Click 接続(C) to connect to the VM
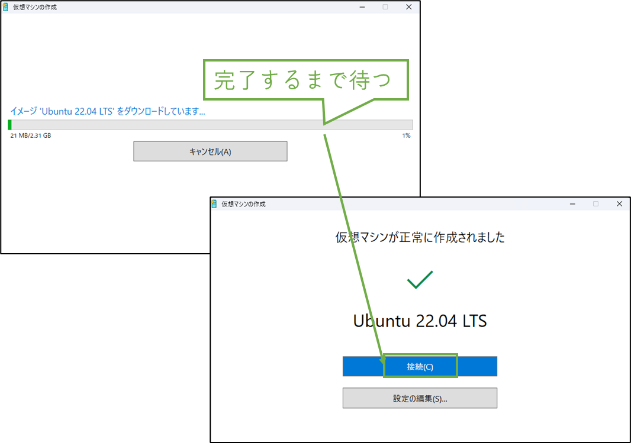The height and width of the screenshot is (443, 631). [x=420, y=366]
